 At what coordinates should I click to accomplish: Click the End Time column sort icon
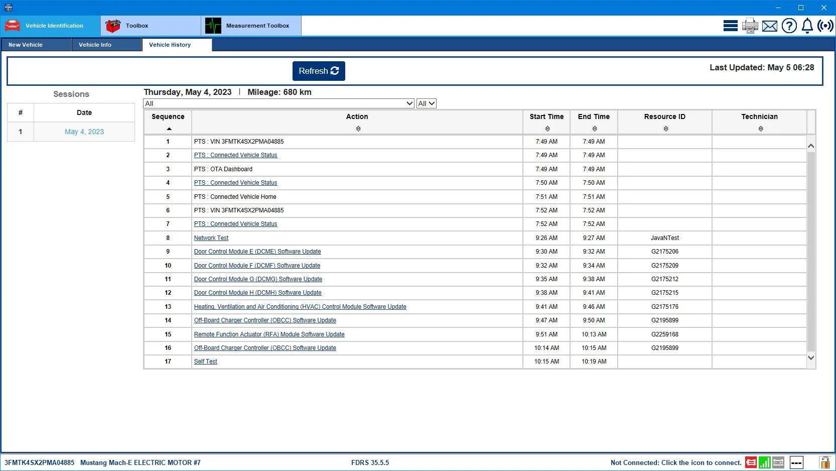click(x=595, y=129)
